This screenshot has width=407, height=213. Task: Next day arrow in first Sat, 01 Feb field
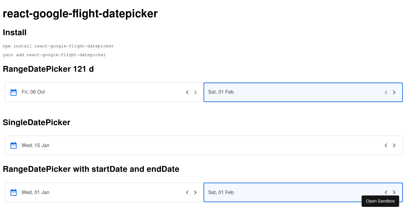tap(394, 92)
